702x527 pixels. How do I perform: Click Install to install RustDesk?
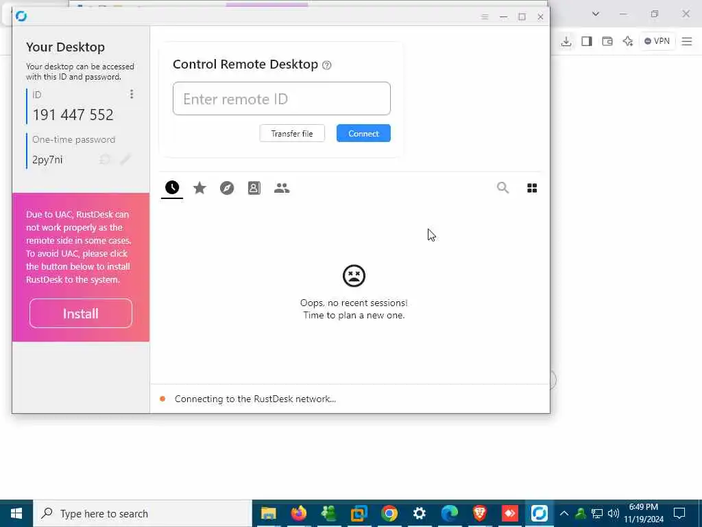tap(81, 314)
